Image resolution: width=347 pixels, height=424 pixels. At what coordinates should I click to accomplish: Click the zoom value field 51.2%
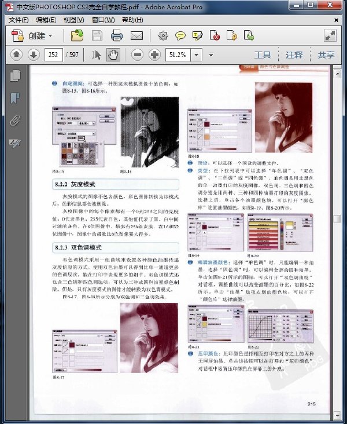(178, 55)
